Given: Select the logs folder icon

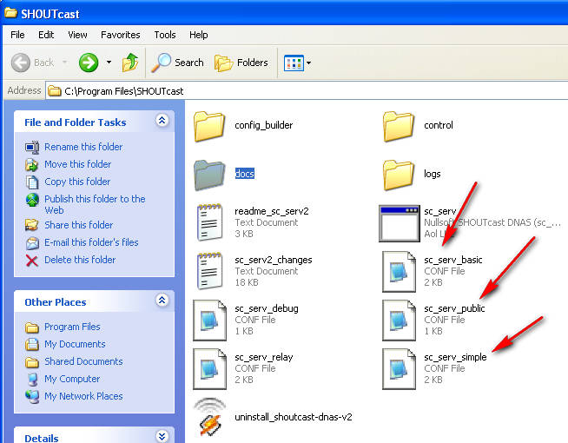Looking at the screenshot, I should (399, 175).
